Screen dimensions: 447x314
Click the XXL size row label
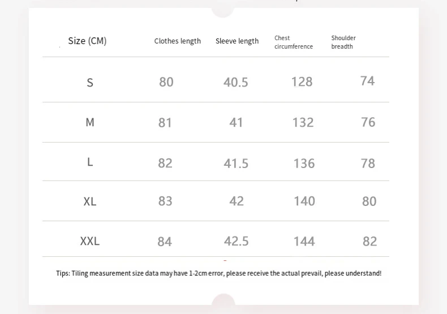(x=90, y=242)
